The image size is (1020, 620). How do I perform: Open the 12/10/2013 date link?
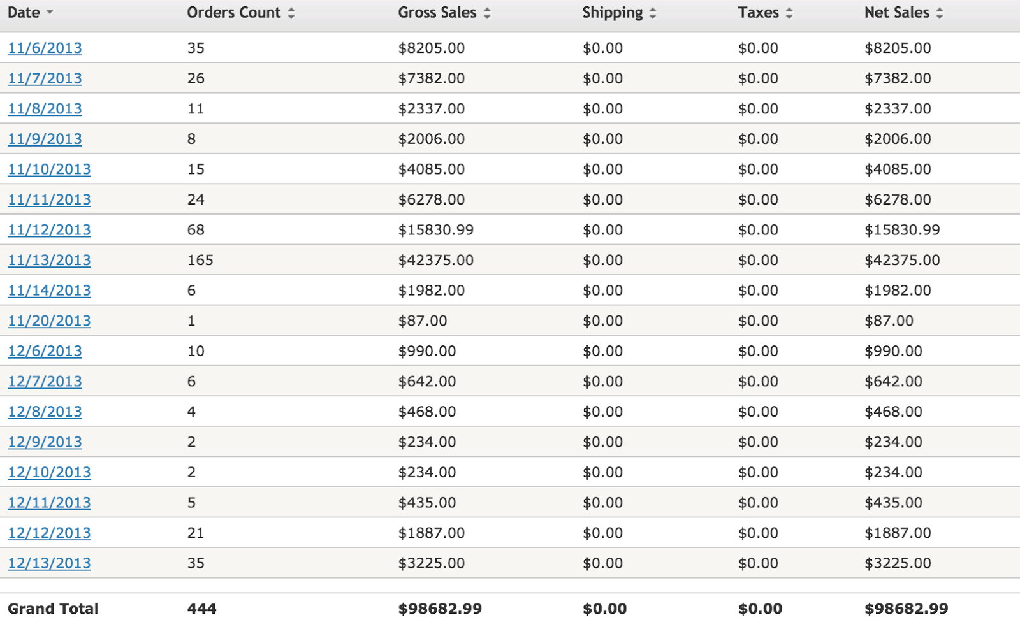pyautogui.click(x=49, y=472)
